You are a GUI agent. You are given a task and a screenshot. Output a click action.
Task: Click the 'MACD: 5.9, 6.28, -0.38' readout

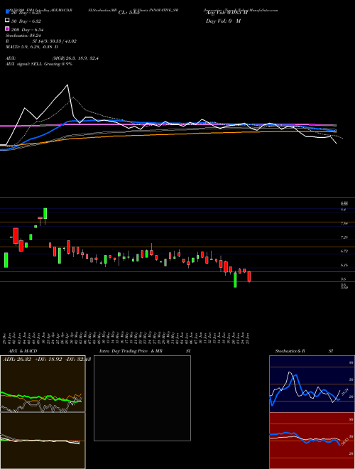[30, 47]
